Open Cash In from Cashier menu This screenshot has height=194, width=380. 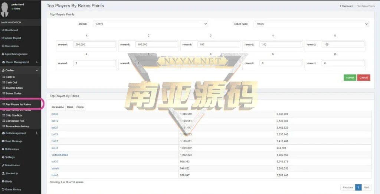pos(10,77)
